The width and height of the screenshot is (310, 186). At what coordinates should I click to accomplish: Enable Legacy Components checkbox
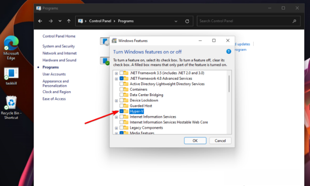[x=121, y=128]
